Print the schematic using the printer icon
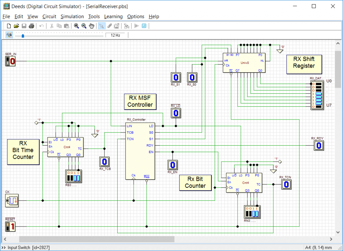343x251 pixels. tap(31, 26)
